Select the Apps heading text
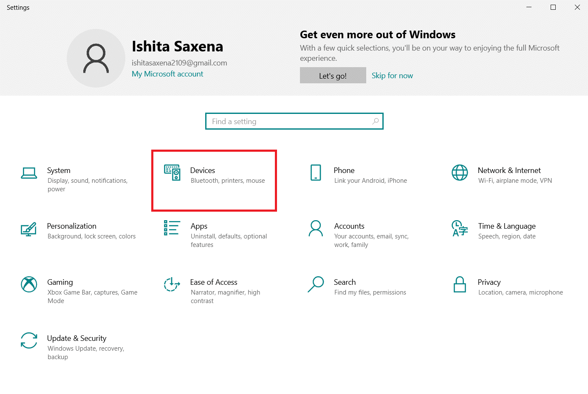 (x=199, y=226)
